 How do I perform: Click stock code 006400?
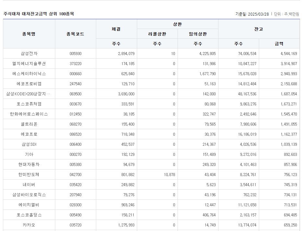coord(76,144)
